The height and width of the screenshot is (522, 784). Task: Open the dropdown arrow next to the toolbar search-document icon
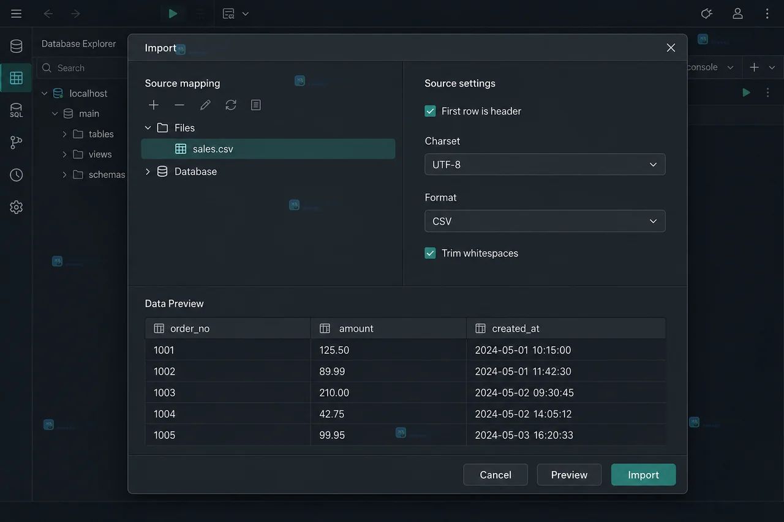[245, 13]
